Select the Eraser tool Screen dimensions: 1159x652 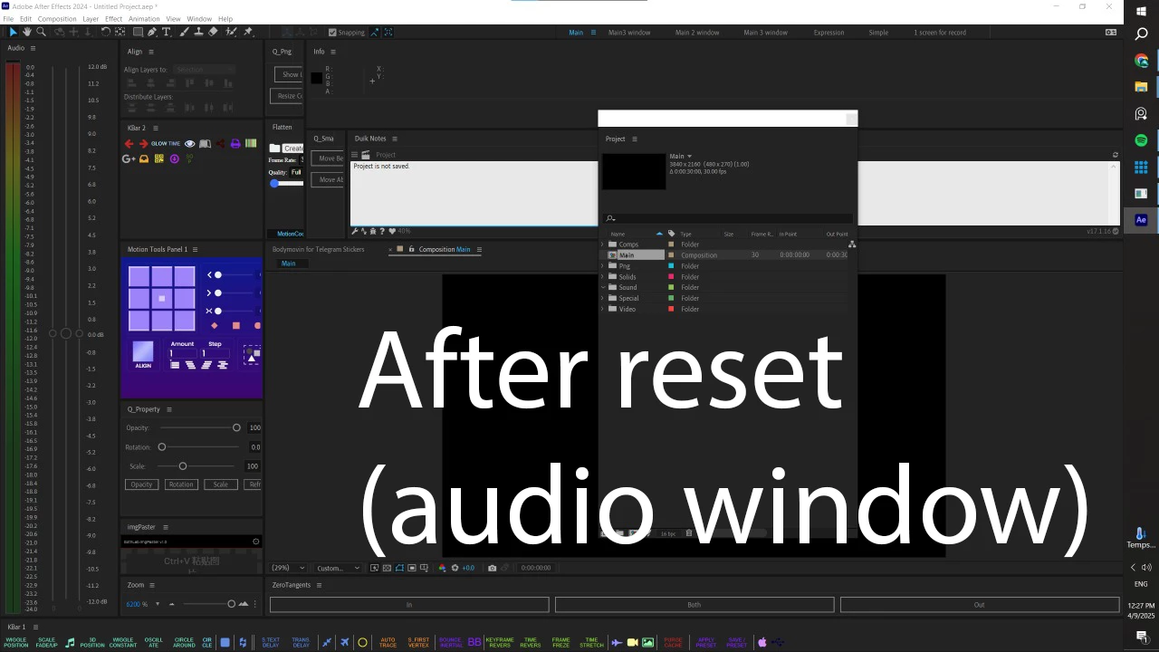213,32
